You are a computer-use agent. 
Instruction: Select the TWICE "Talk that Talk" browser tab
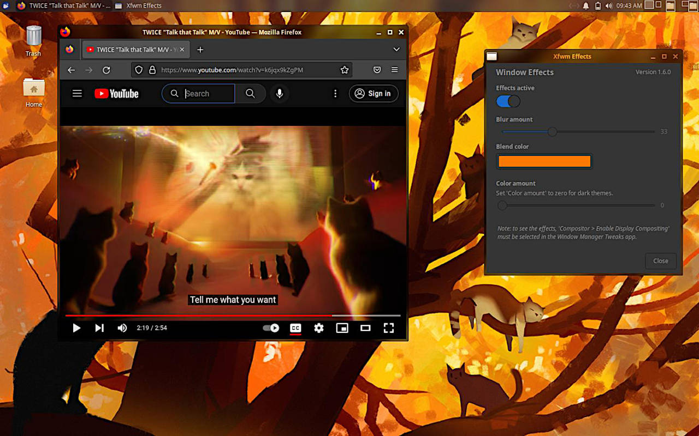135,50
